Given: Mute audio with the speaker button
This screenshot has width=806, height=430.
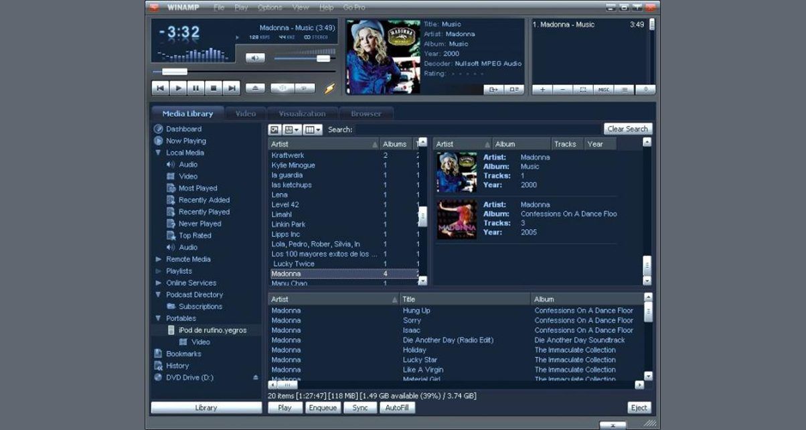Looking at the screenshot, I should pyautogui.click(x=255, y=58).
